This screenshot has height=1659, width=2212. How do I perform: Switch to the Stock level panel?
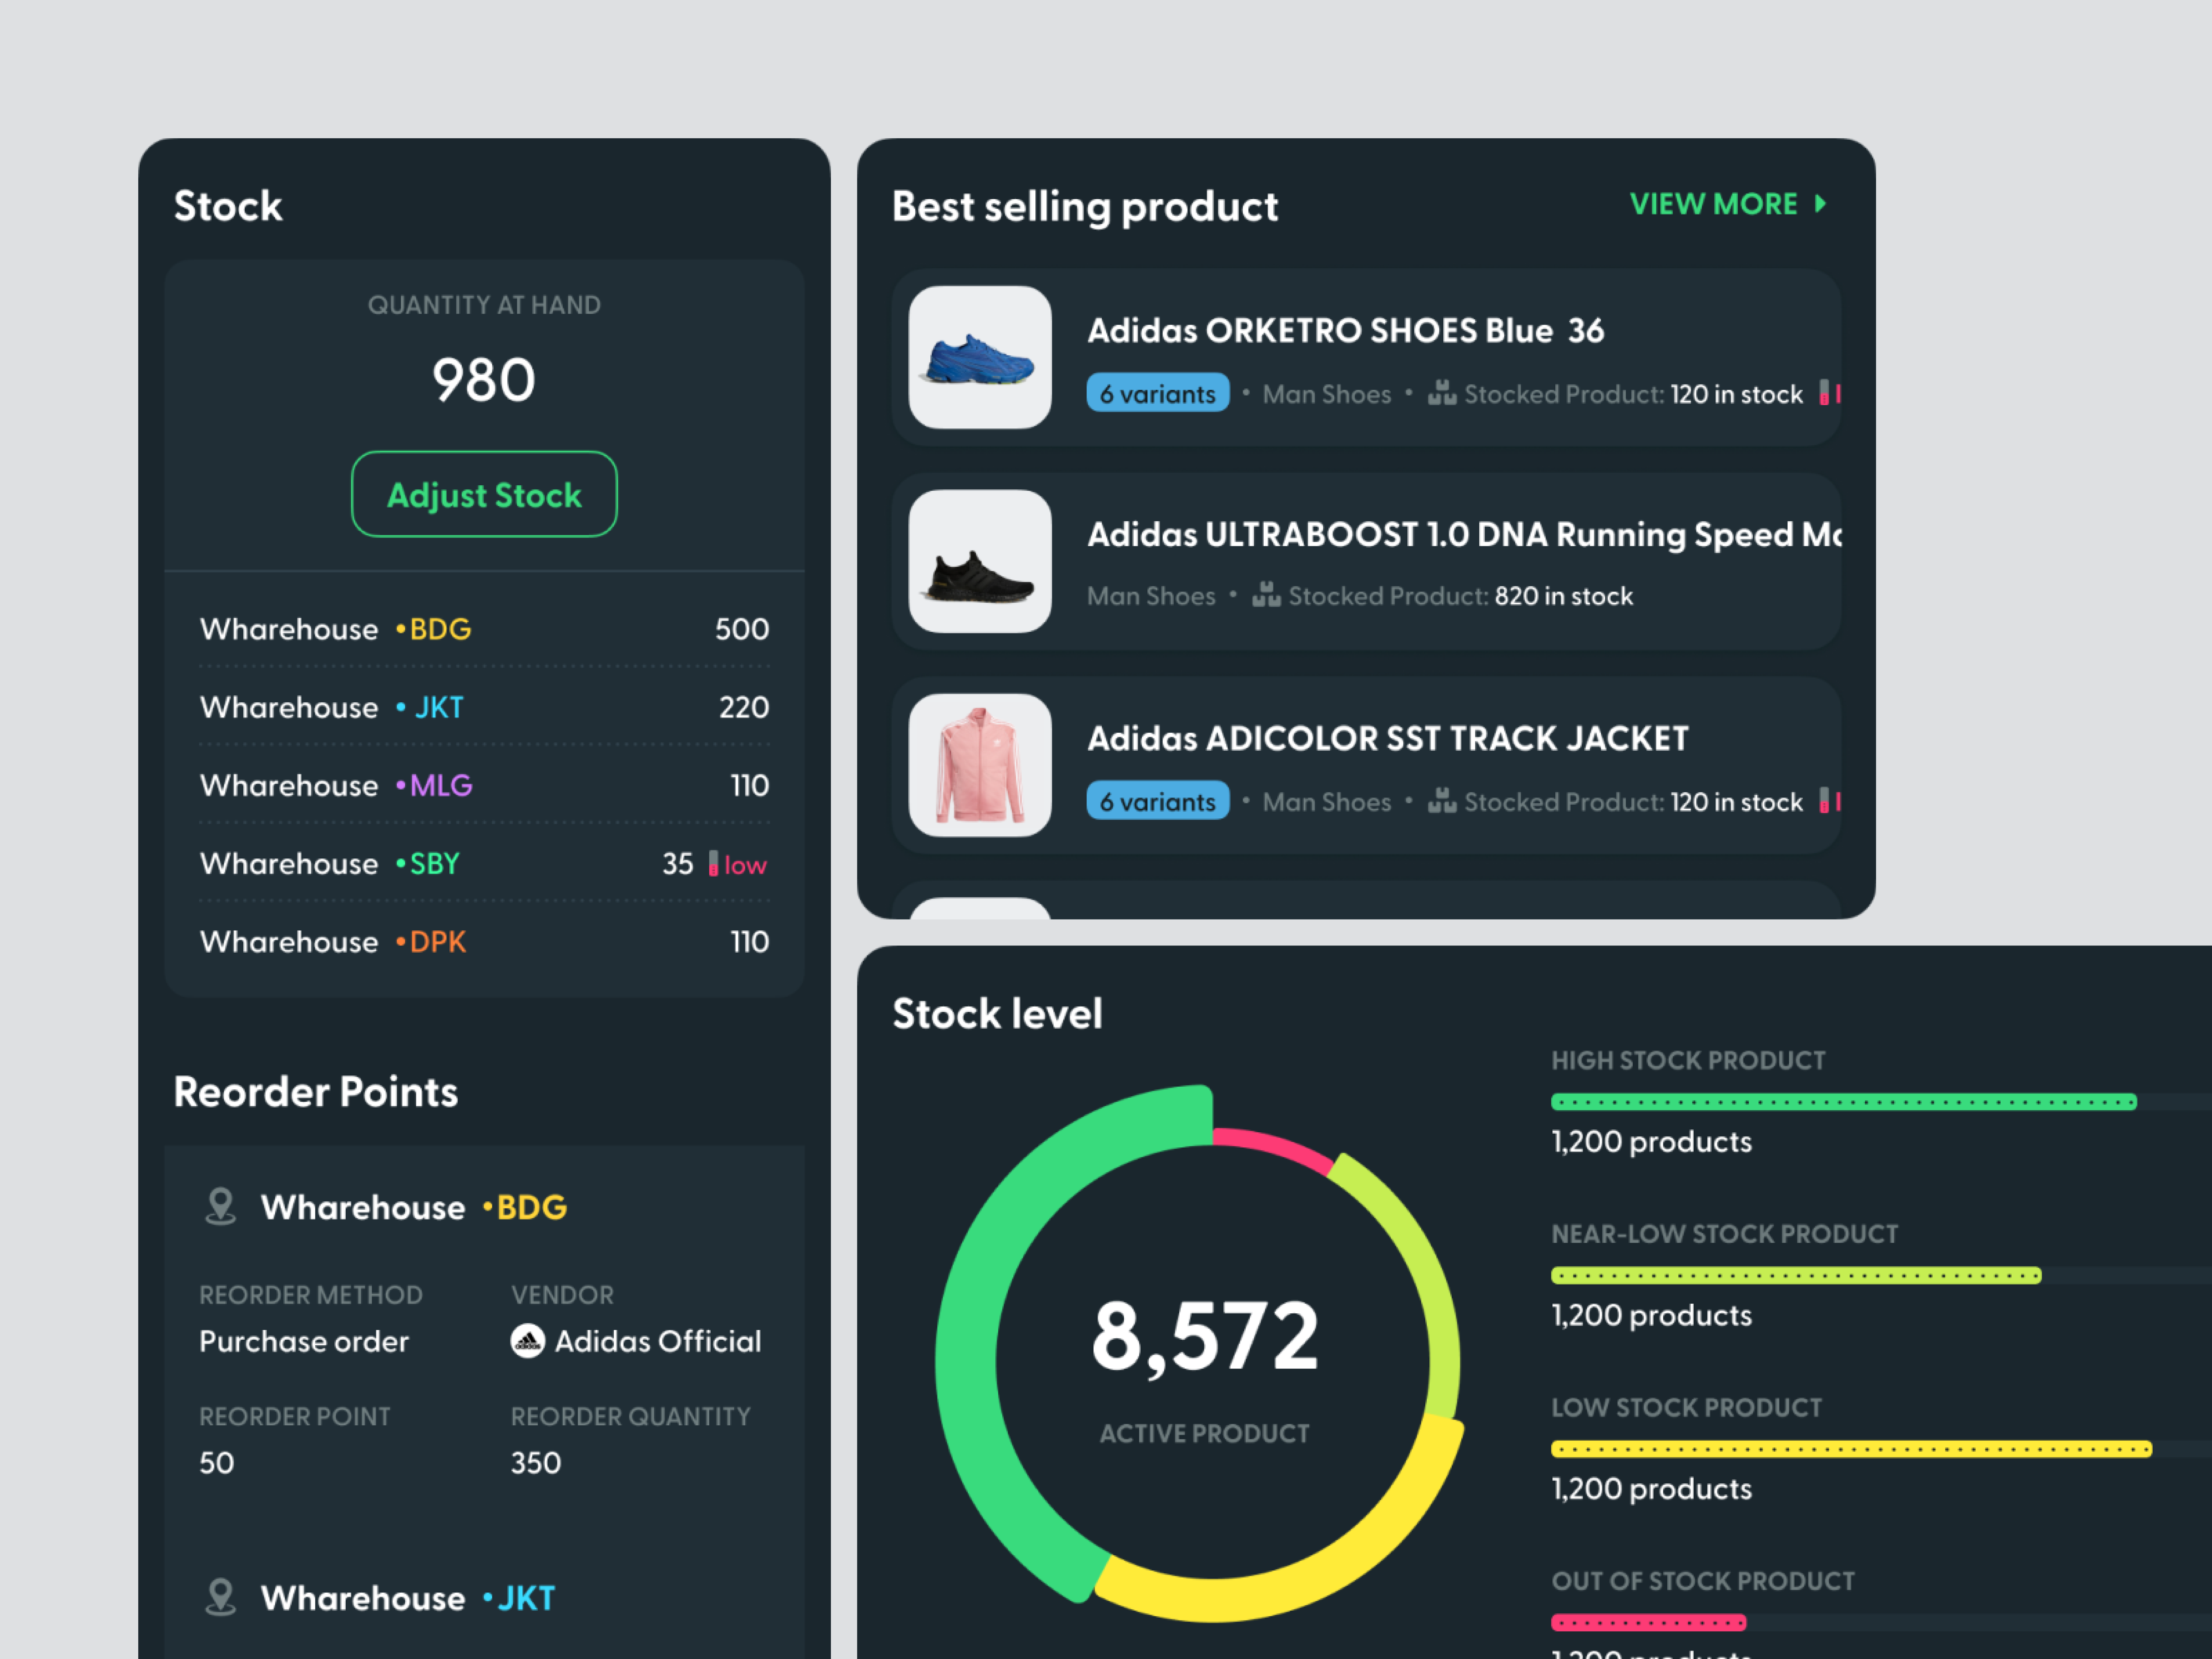click(x=997, y=1013)
